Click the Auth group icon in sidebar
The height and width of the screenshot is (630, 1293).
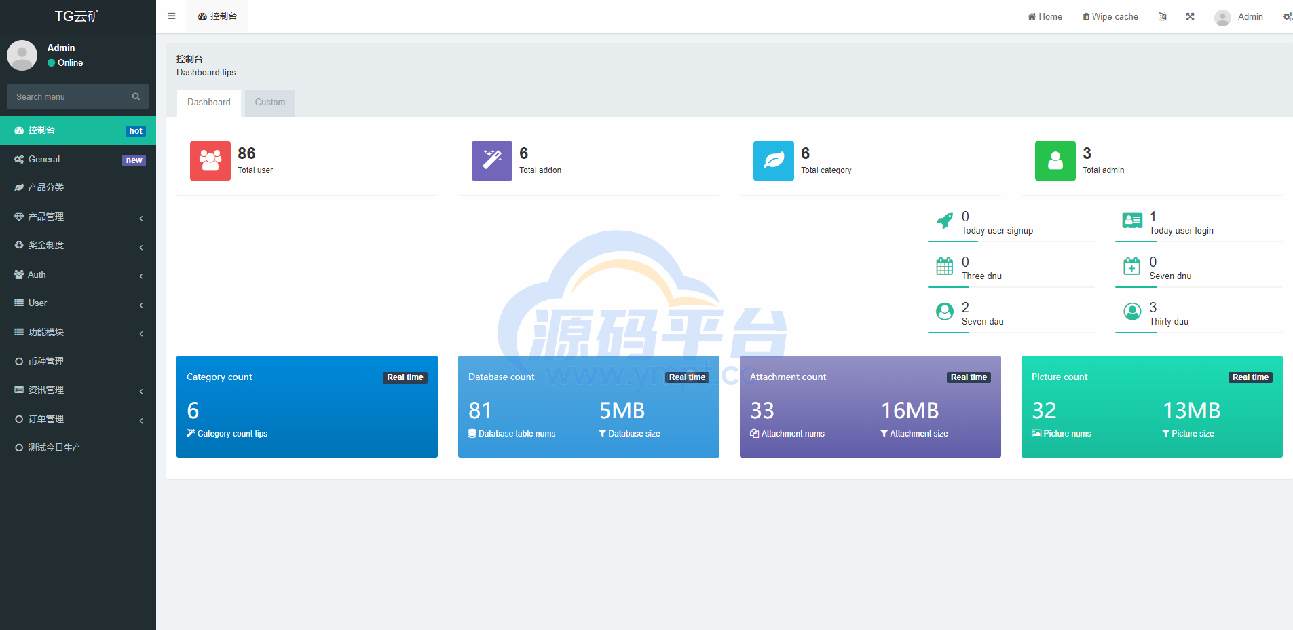19,274
